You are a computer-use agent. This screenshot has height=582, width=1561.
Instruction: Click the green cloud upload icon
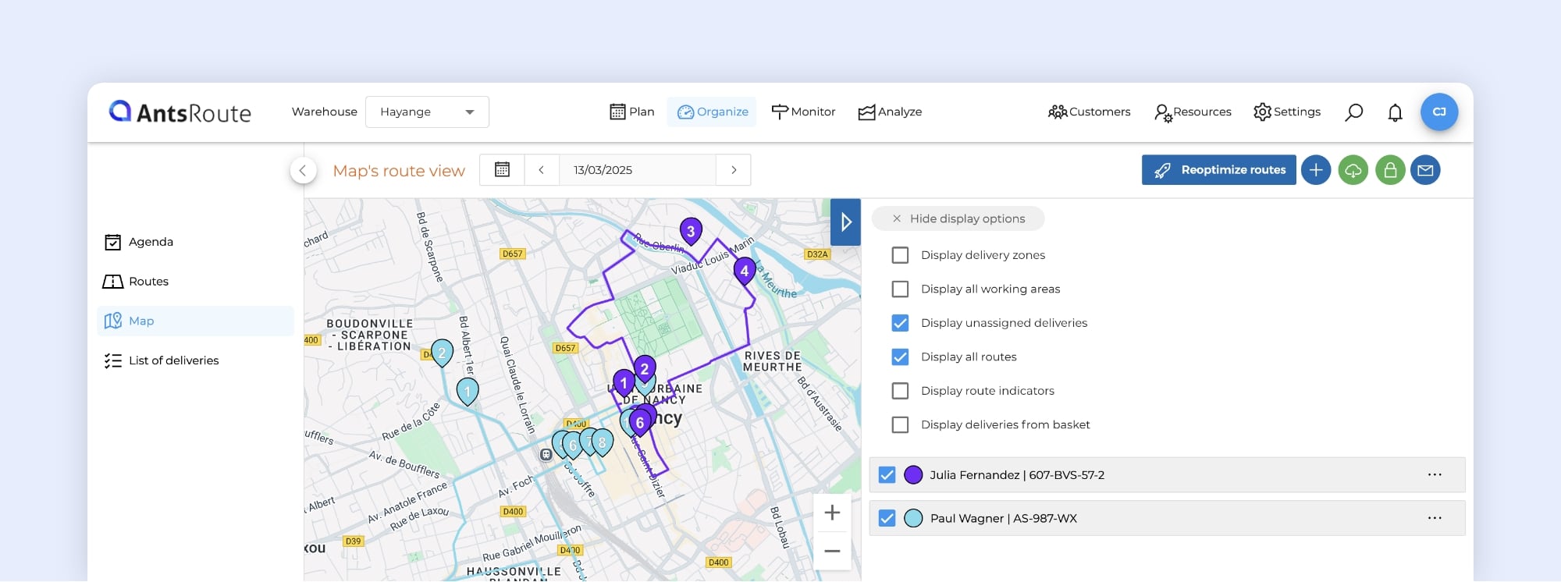[x=1353, y=170]
